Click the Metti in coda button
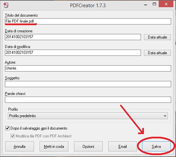 (x=54, y=146)
